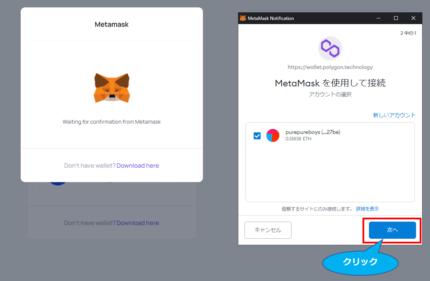Screen dimensions: 430x281
Task: Click the アカウントの選択 subtitle
Action: coord(330,94)
